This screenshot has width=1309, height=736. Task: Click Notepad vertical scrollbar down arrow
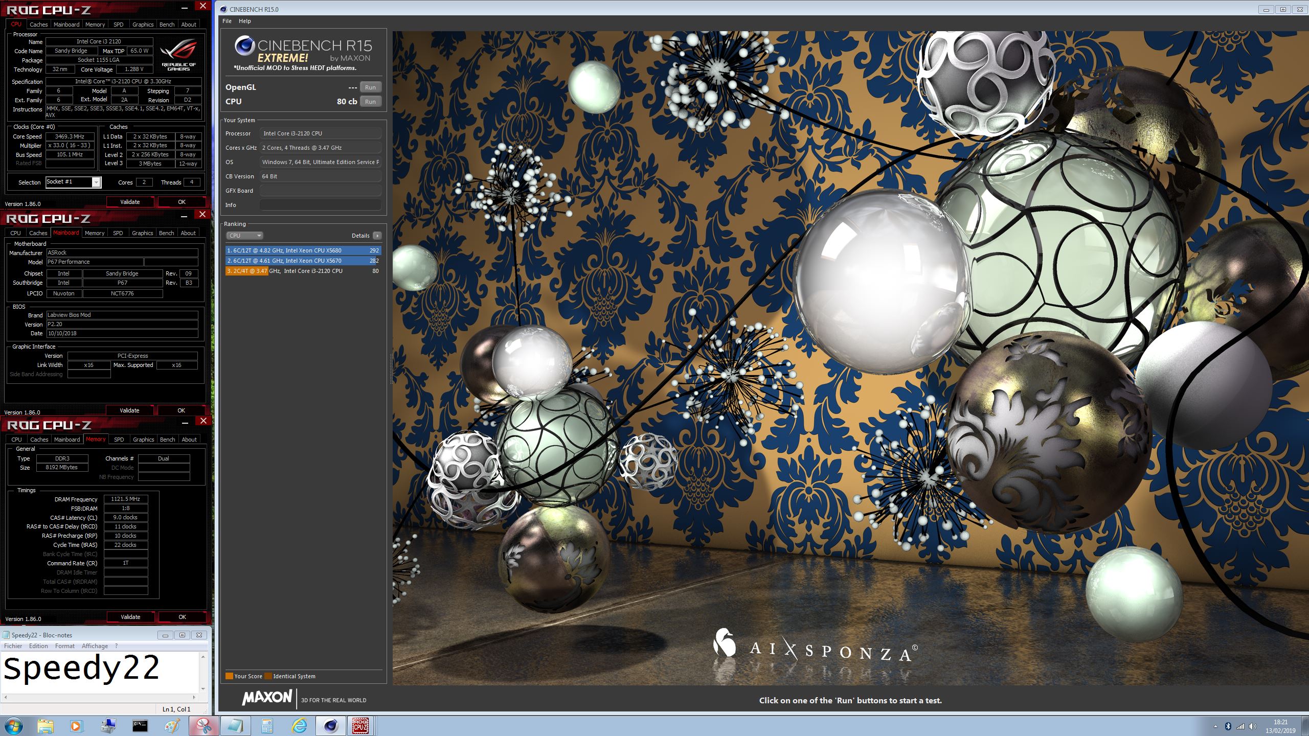[203, 688]
